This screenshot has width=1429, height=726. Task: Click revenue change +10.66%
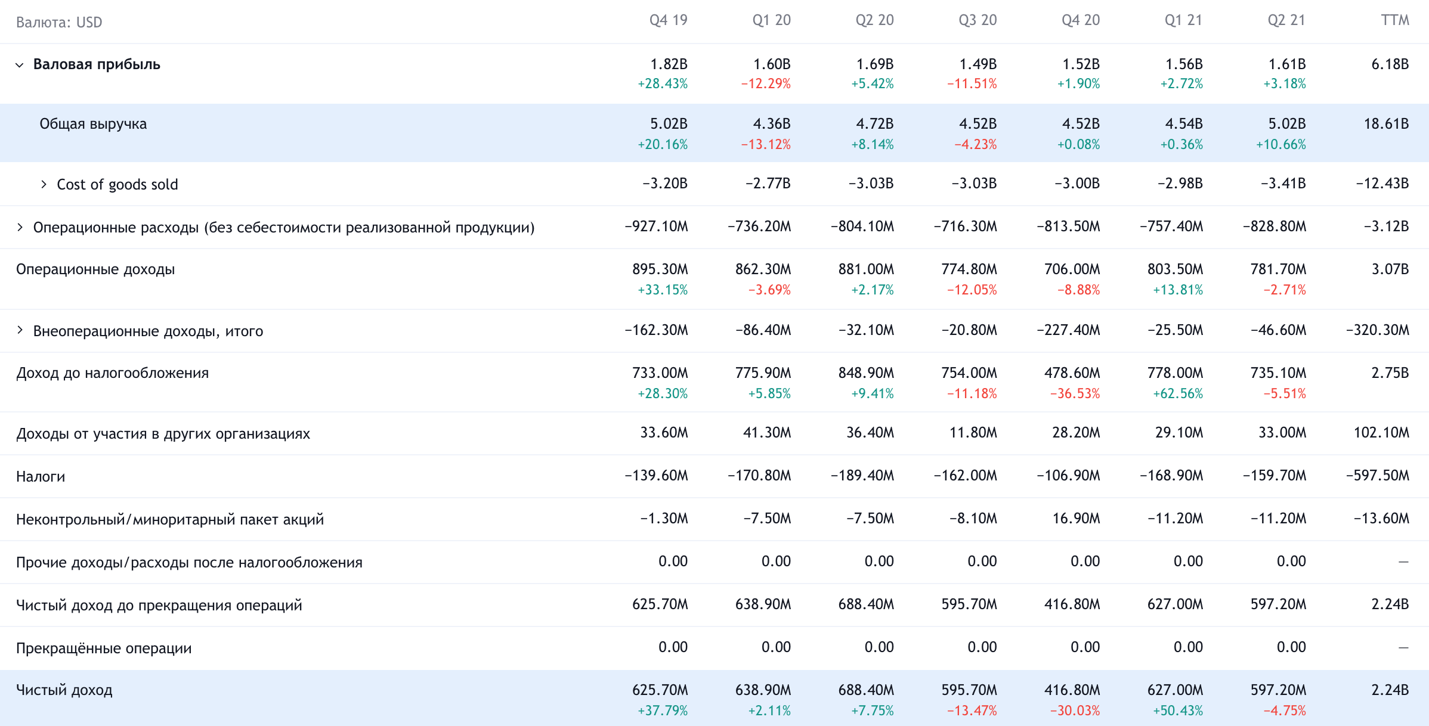(1280, 145)
